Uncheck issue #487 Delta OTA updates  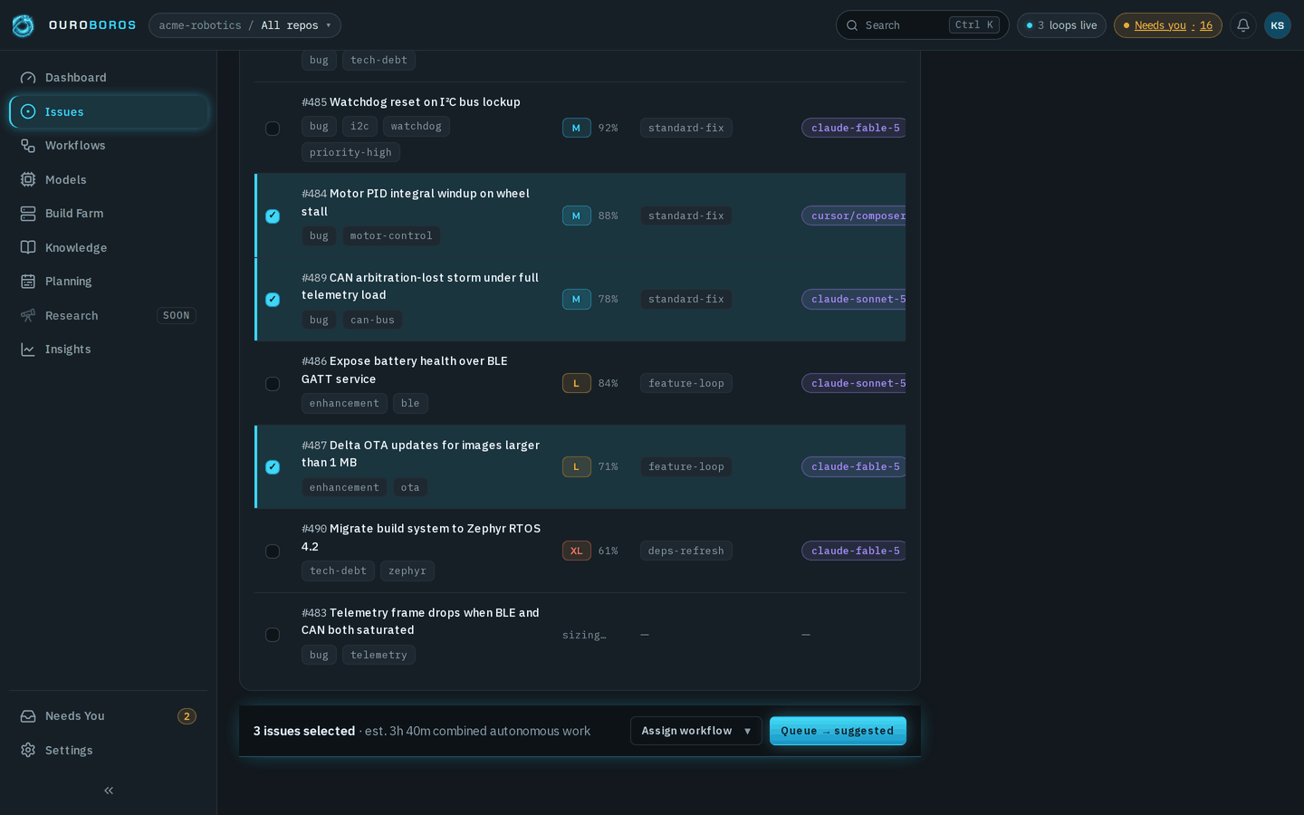(x=273, y=467)
